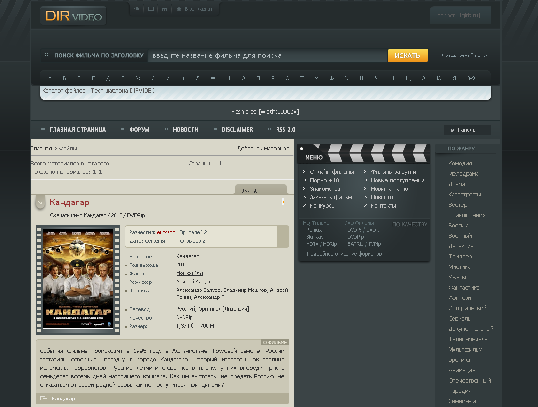The image size is (538, 407).
Task: Choose Комедия in genre list
Action: tap(460, 164)
